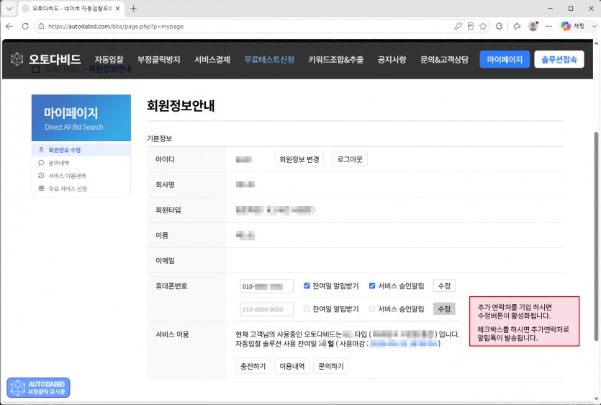
Task: Uncheck first 잔여일 알림받기 checkbox
Action: tap(307, 285)
